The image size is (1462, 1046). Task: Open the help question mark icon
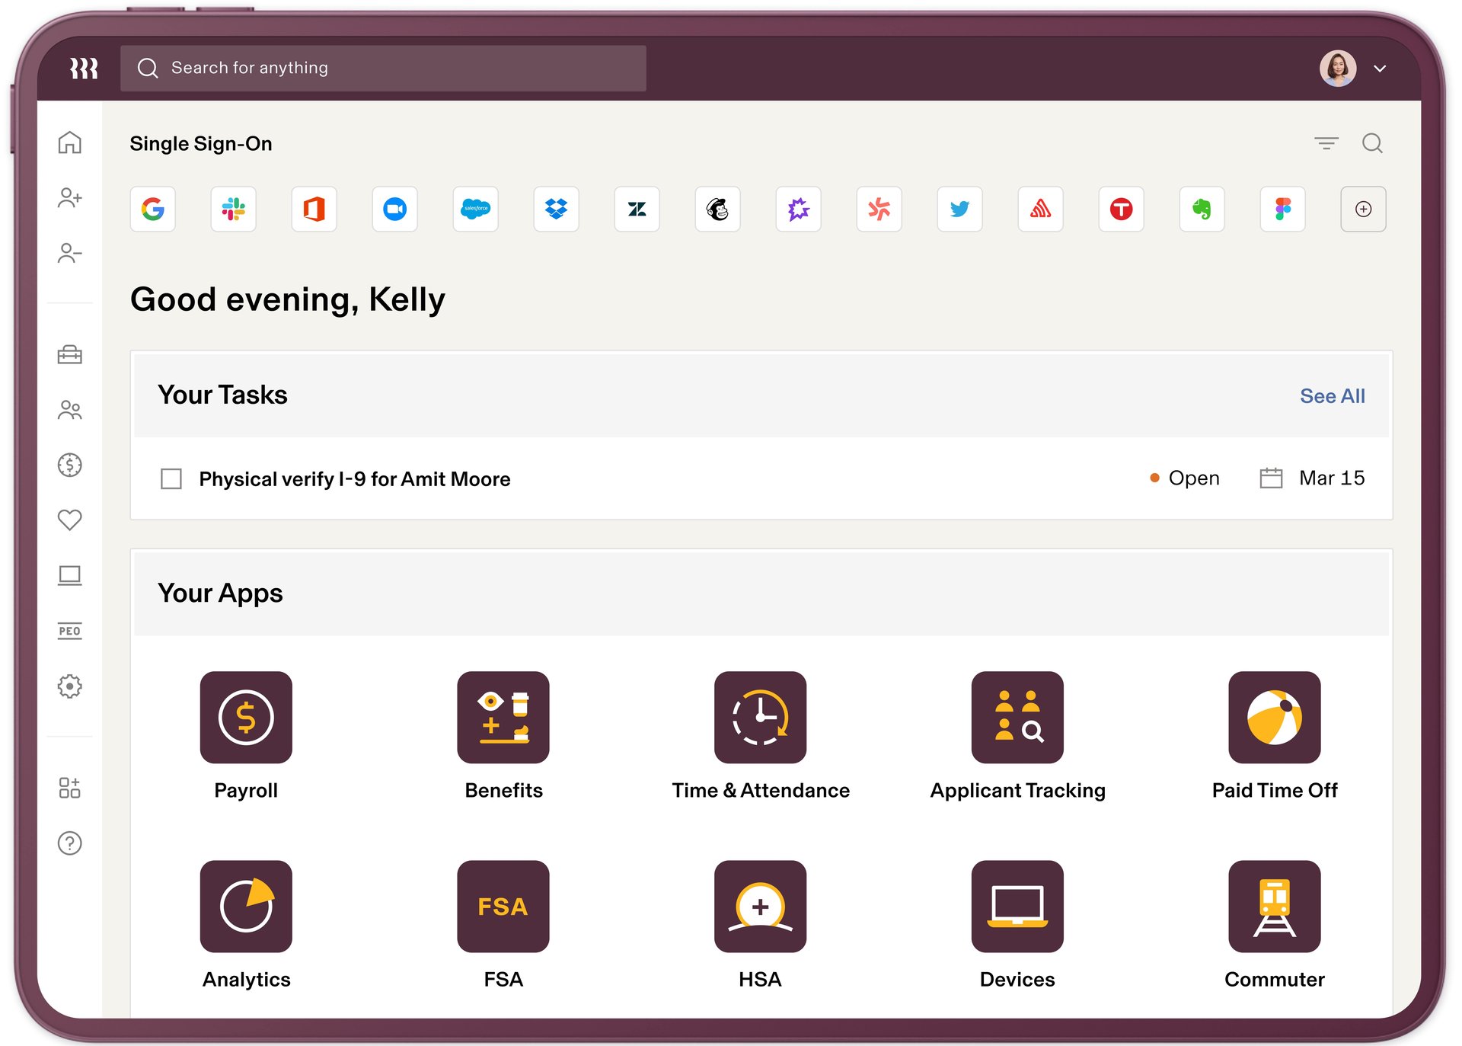pos(69,843)
